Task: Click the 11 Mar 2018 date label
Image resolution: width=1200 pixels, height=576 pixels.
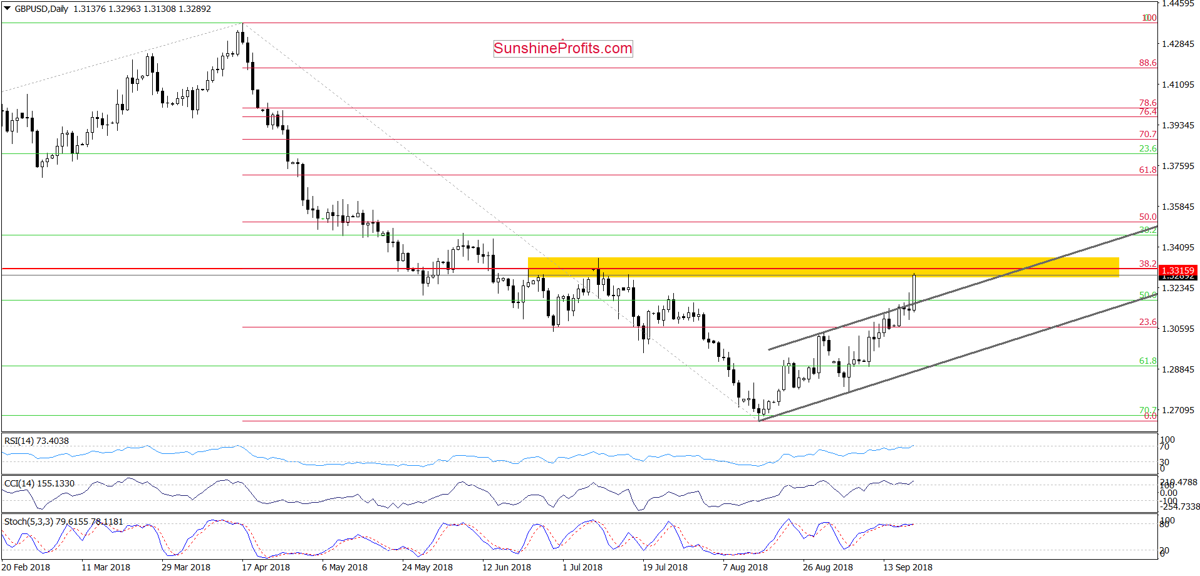Action: click(x=106, y=567)
